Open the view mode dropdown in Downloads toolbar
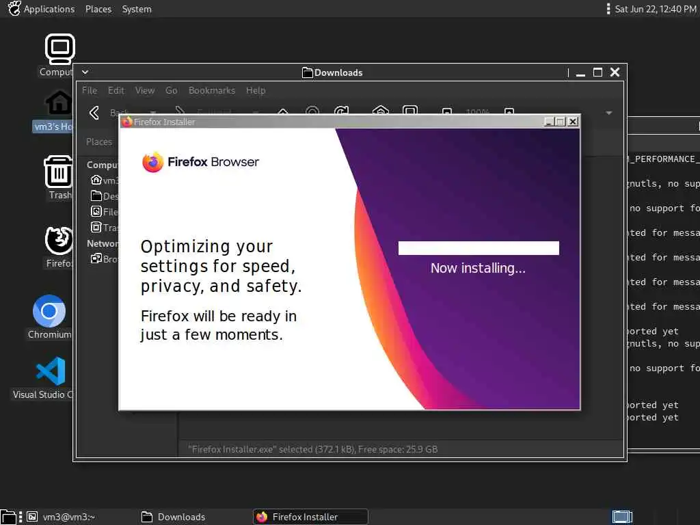This screenshot has width=700, height=525. click(609, 113)
